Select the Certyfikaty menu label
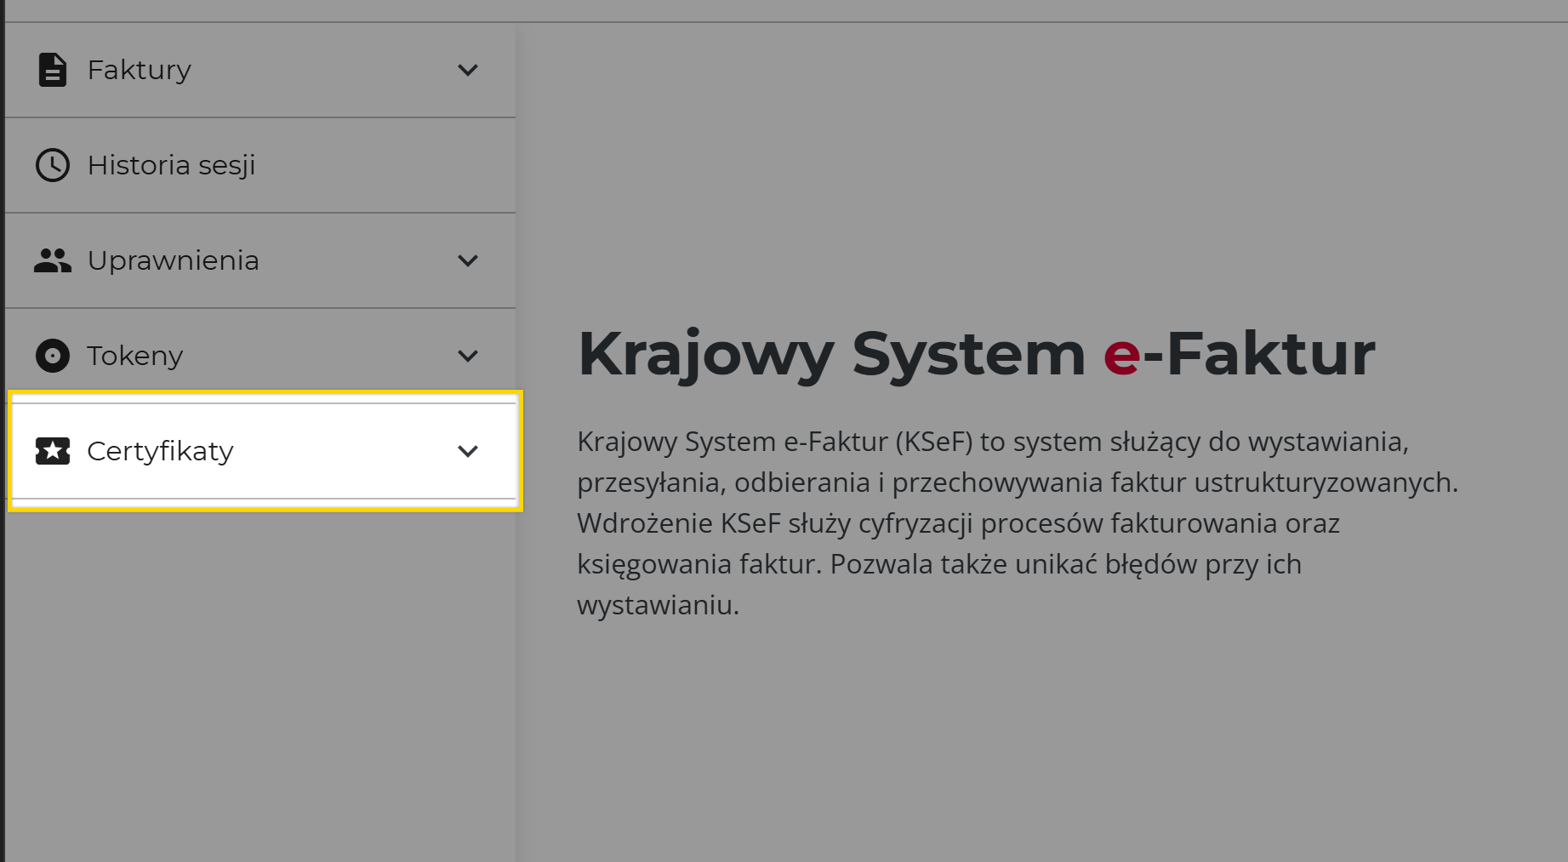The image size is (1568, 862). point(161,451)
